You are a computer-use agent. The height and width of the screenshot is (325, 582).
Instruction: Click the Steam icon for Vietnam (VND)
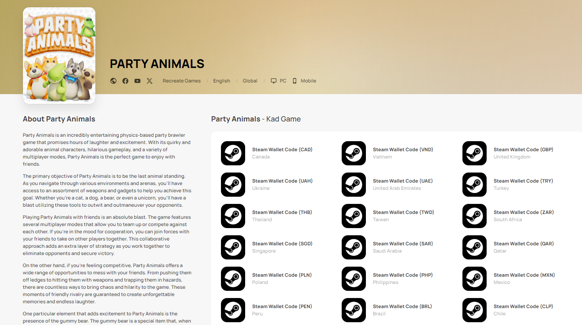(x=354, y=153)
